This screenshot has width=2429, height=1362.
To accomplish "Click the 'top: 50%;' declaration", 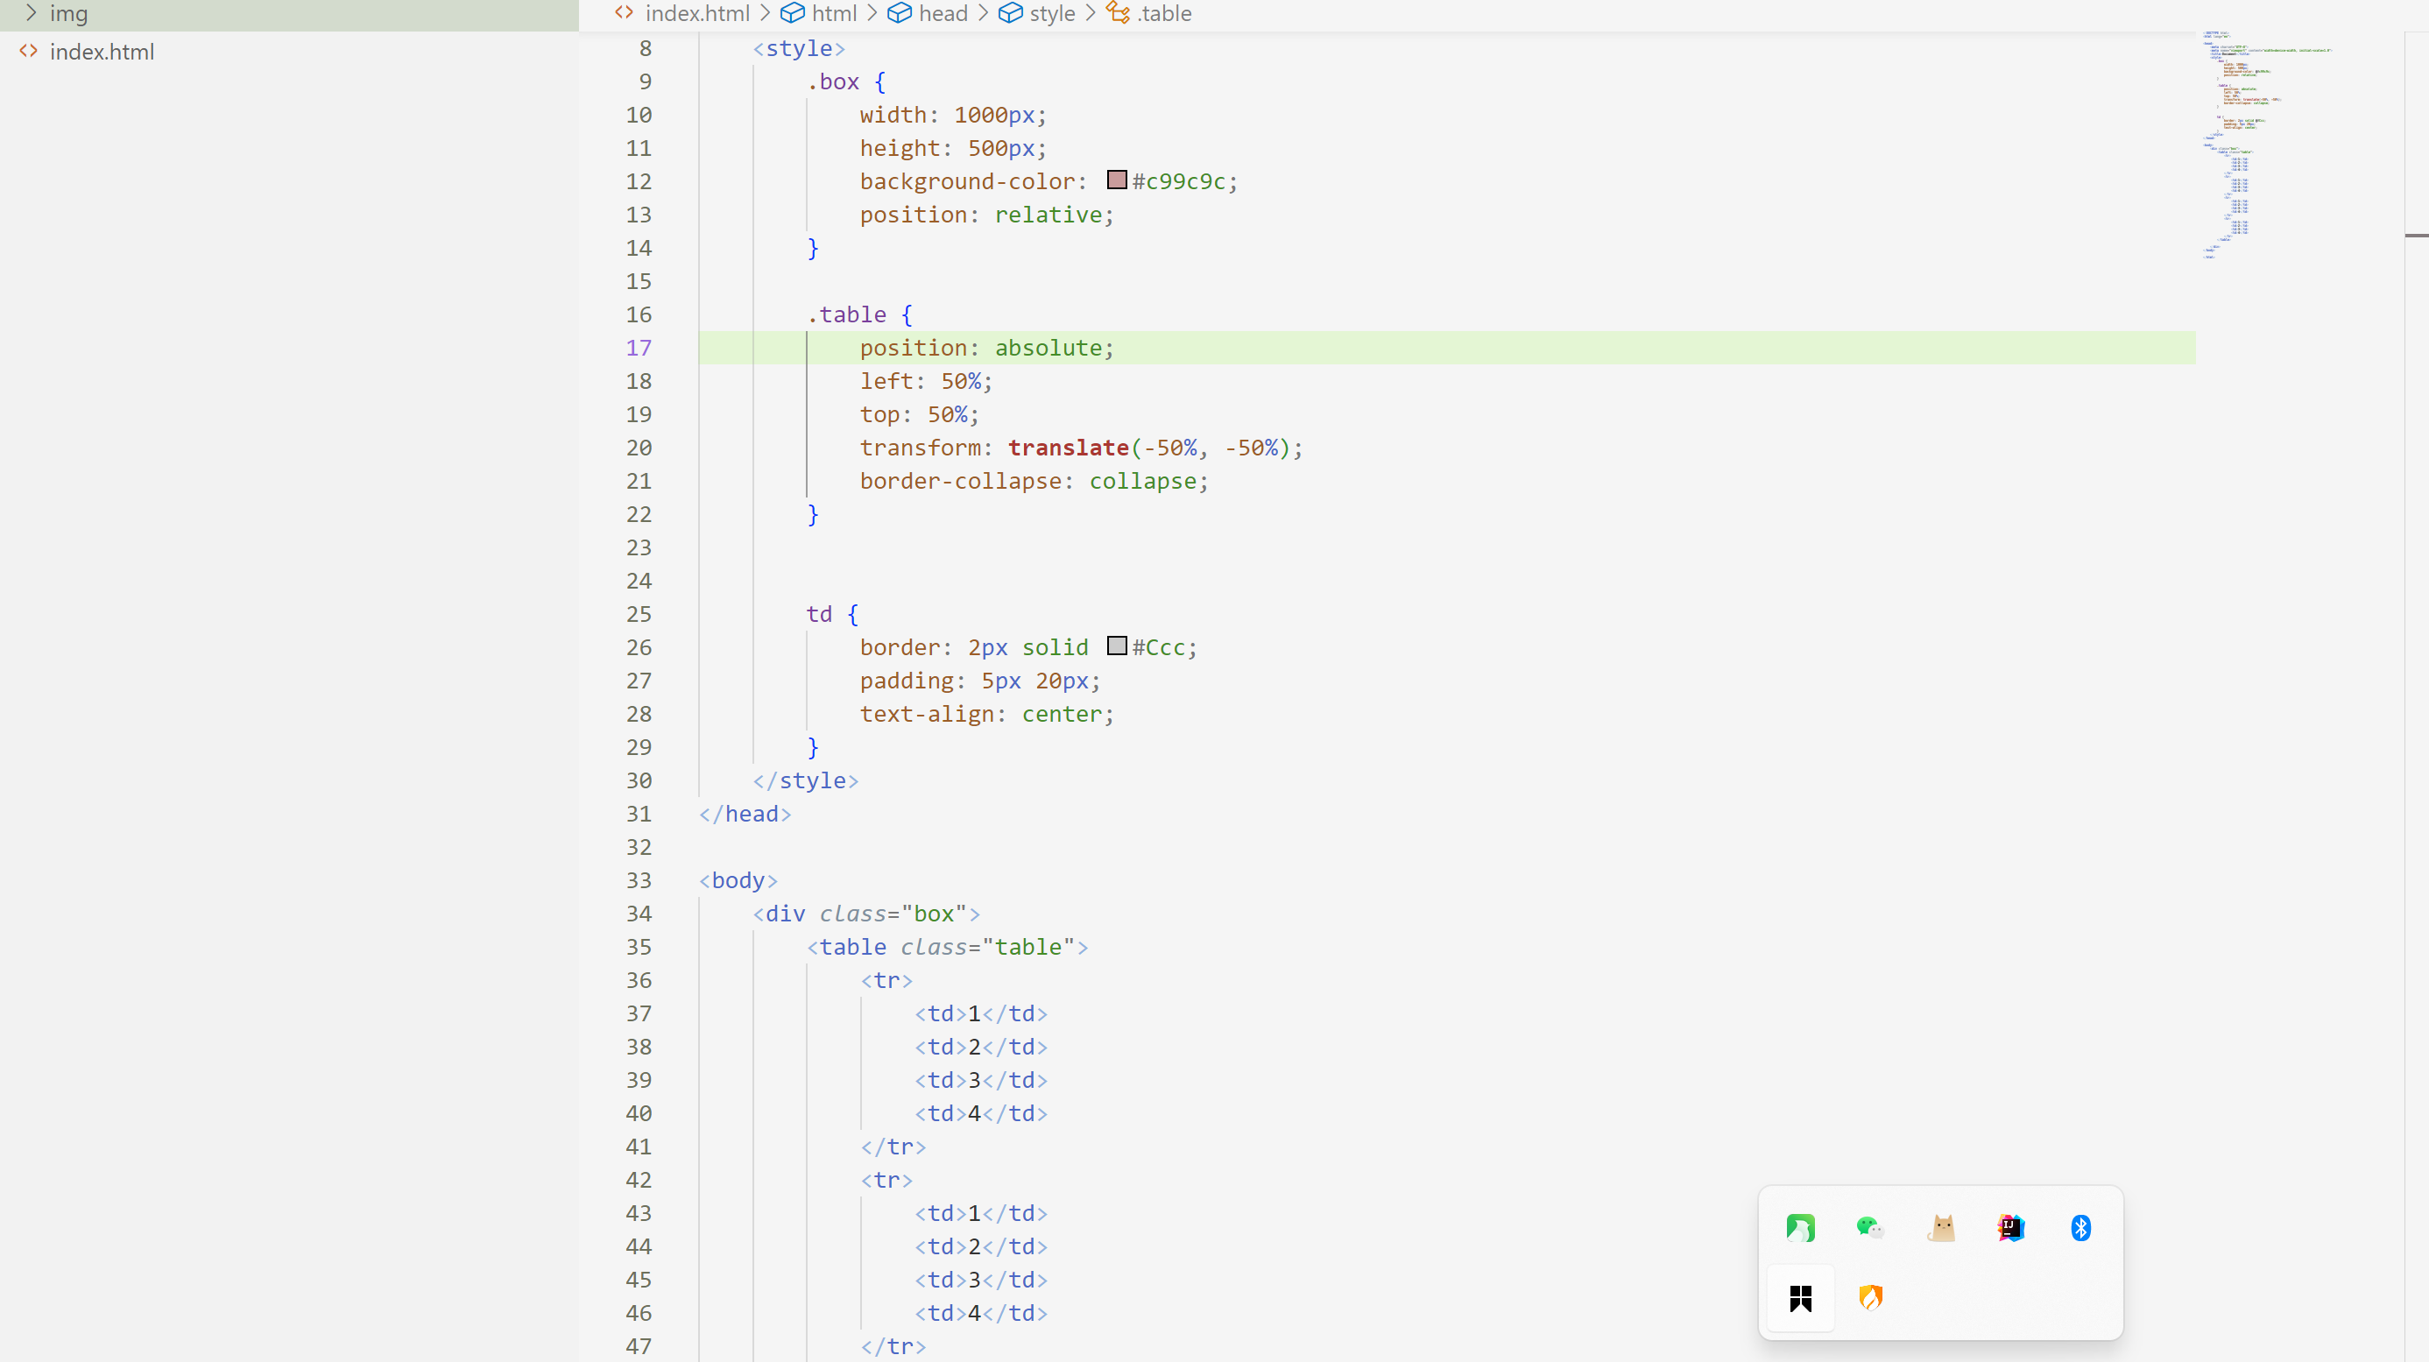I will click(920, 414).
